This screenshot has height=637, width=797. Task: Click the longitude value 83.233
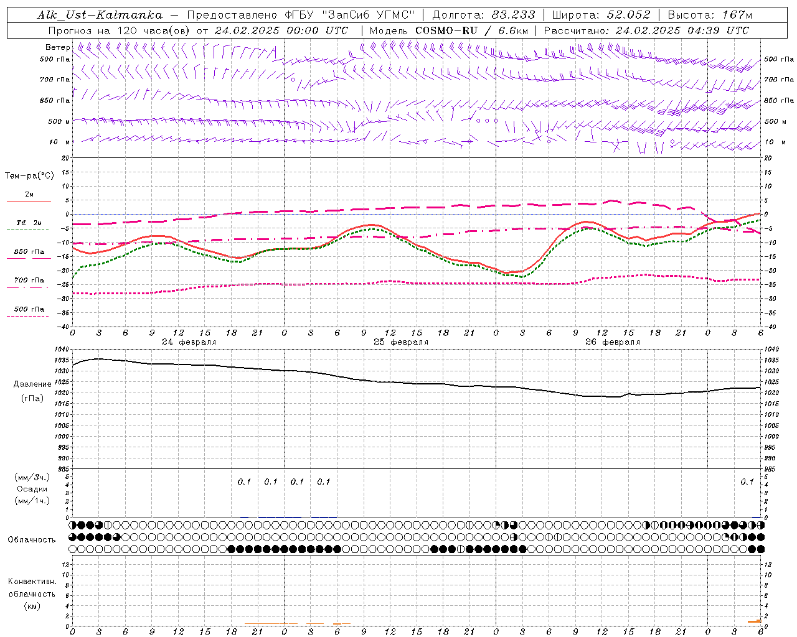pos(514,15)
